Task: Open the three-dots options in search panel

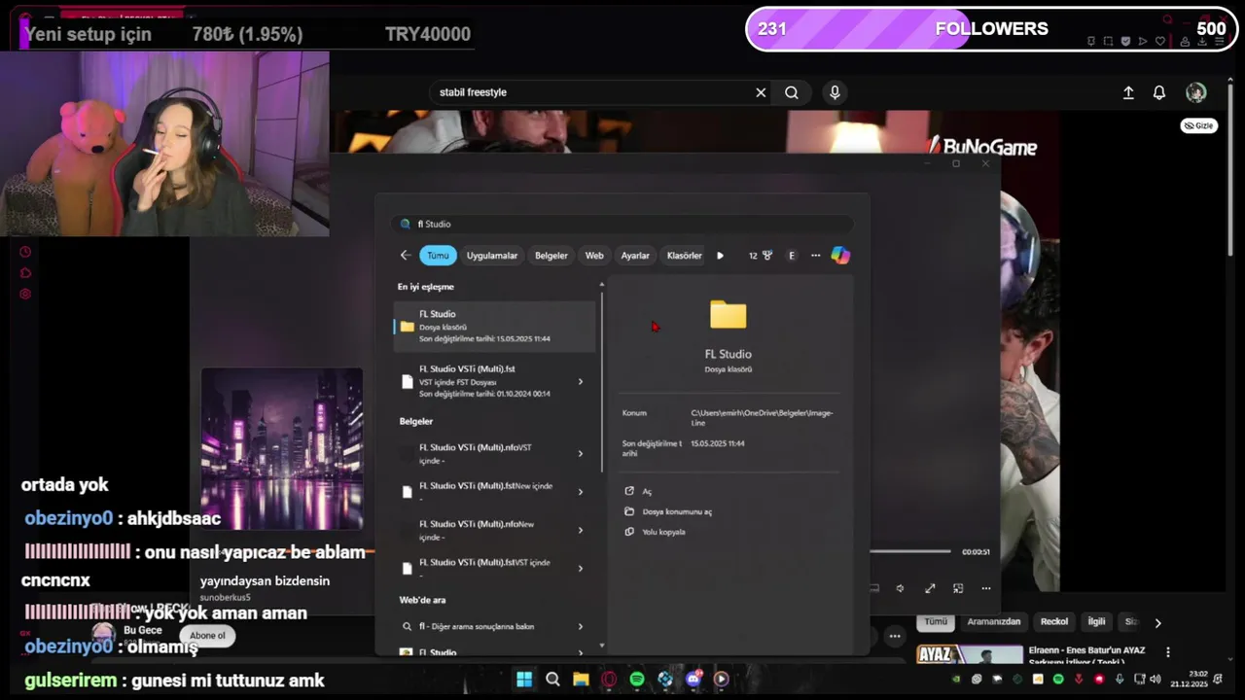Action: pyautogui.click(x=815, y=256)
